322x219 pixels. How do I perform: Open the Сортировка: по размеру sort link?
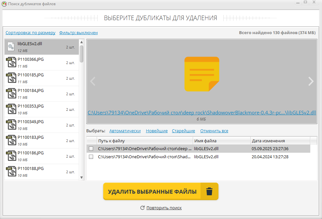click(30, 33)
